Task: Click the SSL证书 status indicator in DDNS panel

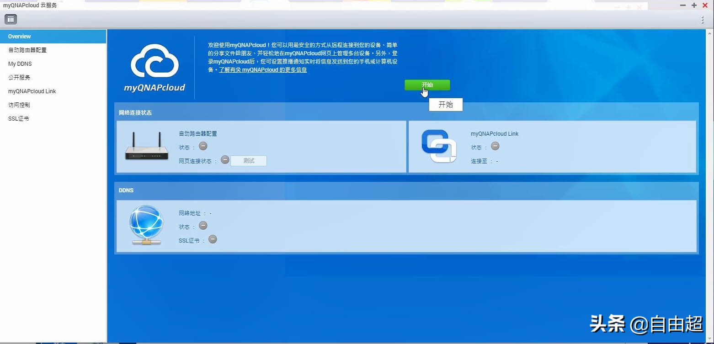Action: (x=213, y=239)
